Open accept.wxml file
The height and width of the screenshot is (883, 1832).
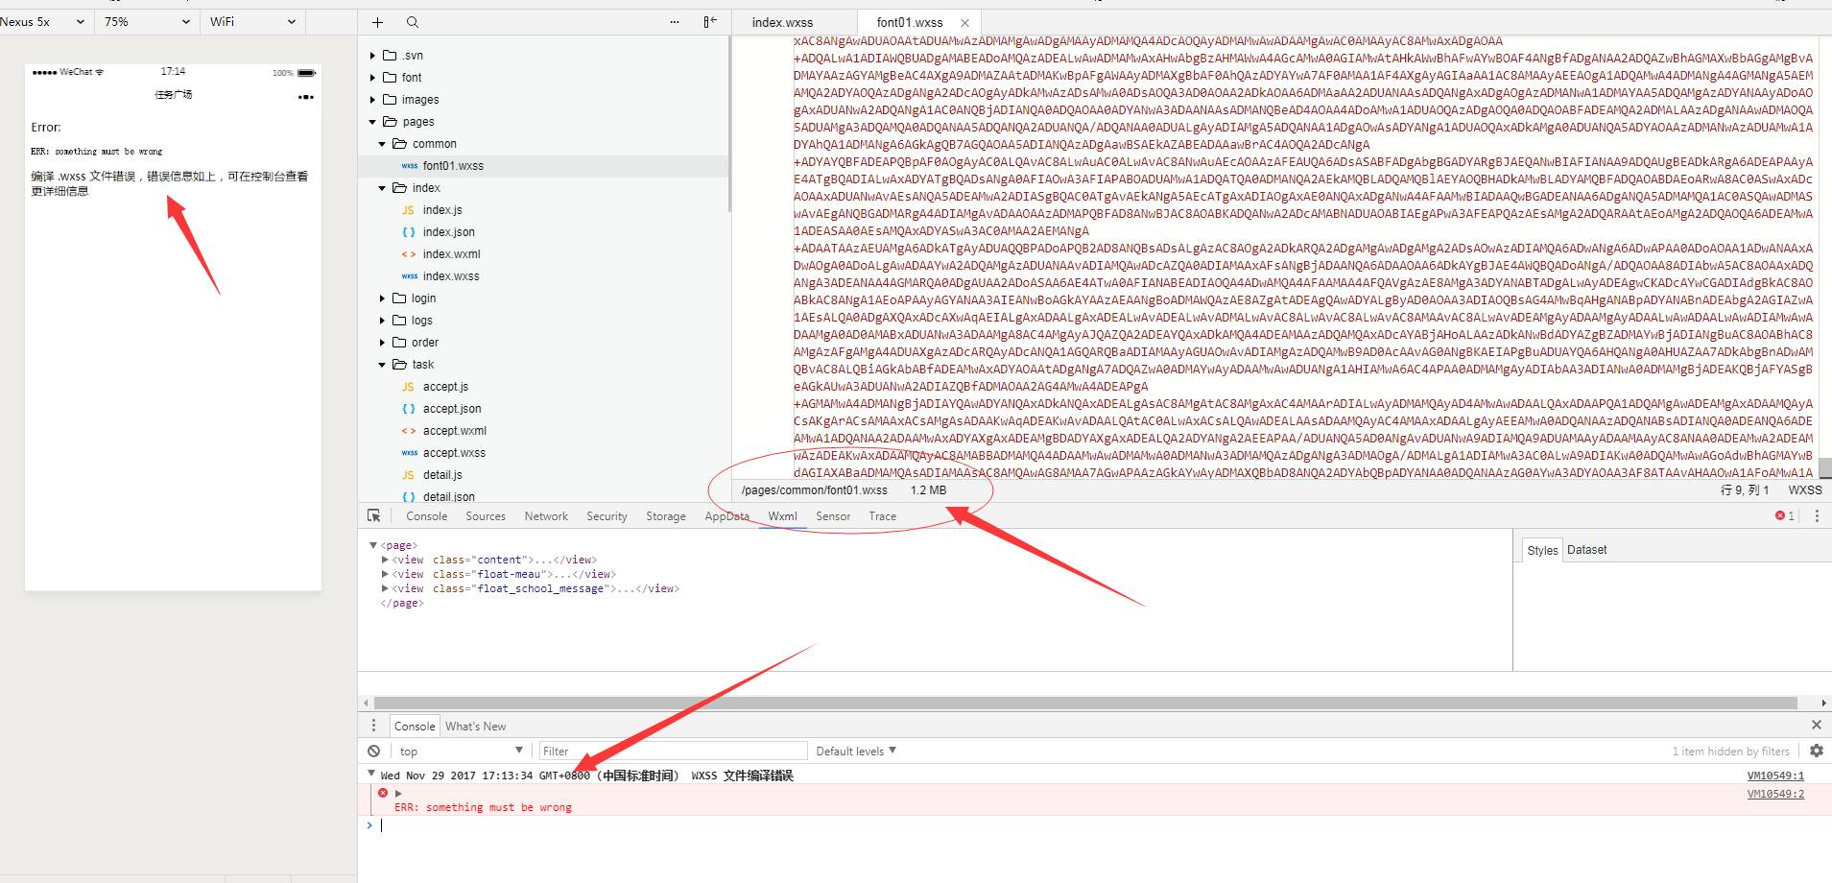[x=455, y=431]
